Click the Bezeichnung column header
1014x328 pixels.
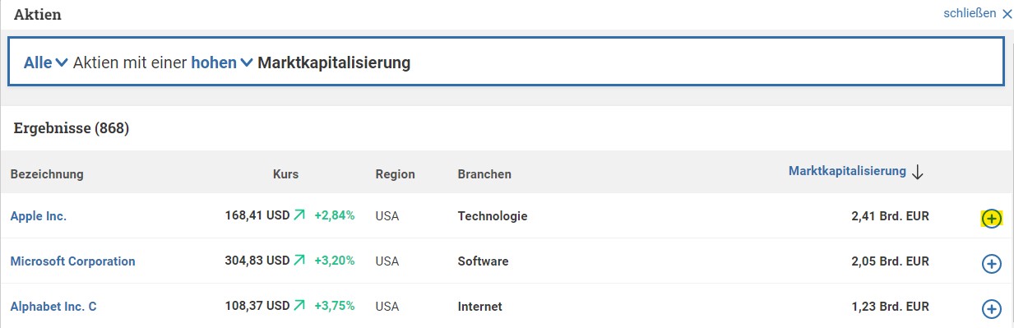(x=47, y=174)
